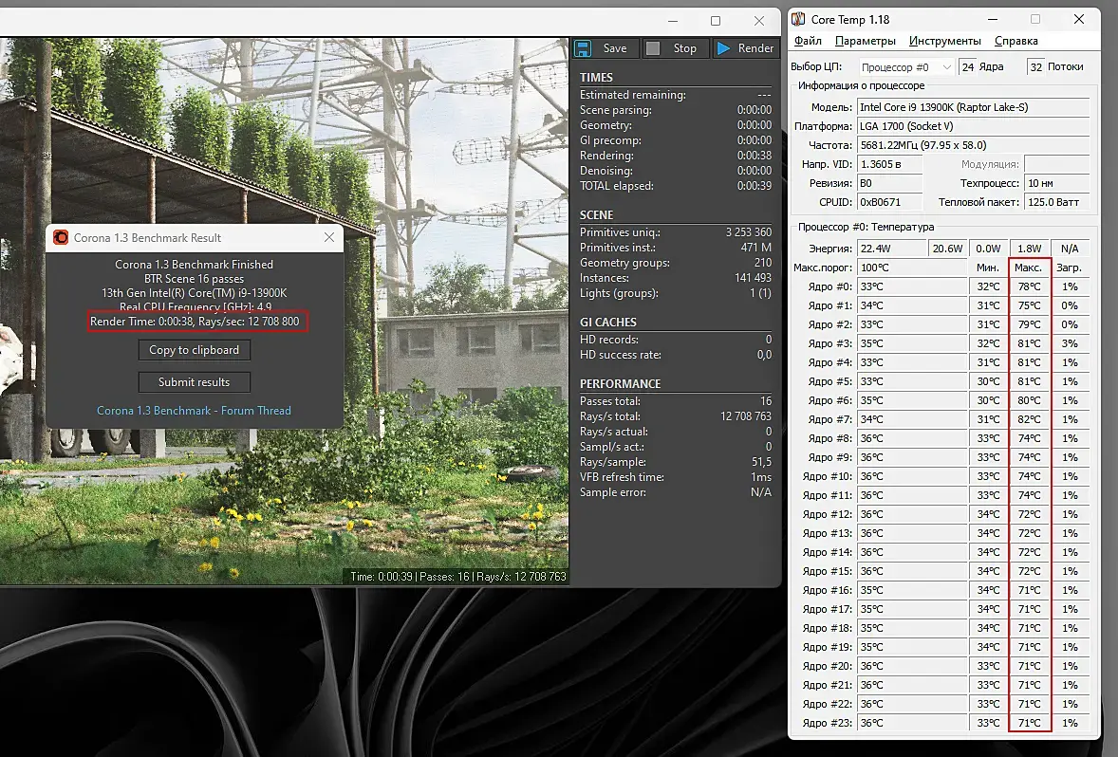Click the Passes total value 16
The height and width of the screenshot is (757, 1118).
click(x=766, y=401)
